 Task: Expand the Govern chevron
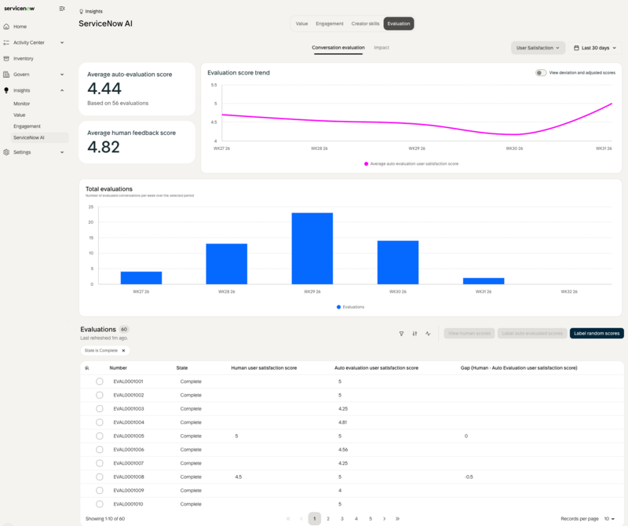[62, 75]
